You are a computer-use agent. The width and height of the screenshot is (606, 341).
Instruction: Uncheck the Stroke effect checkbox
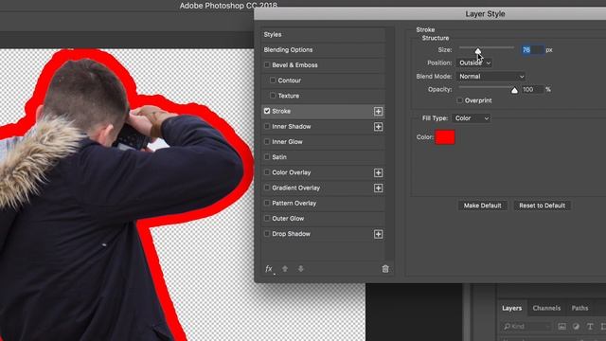pyautogui.click(x=267, y=111)
